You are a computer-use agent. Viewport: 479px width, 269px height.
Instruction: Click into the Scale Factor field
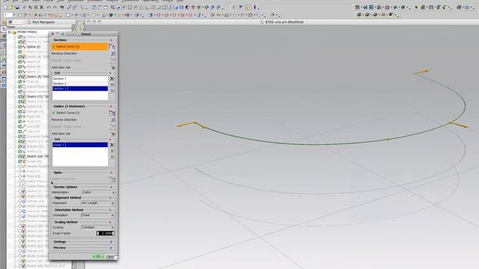[x=106, y=233]
